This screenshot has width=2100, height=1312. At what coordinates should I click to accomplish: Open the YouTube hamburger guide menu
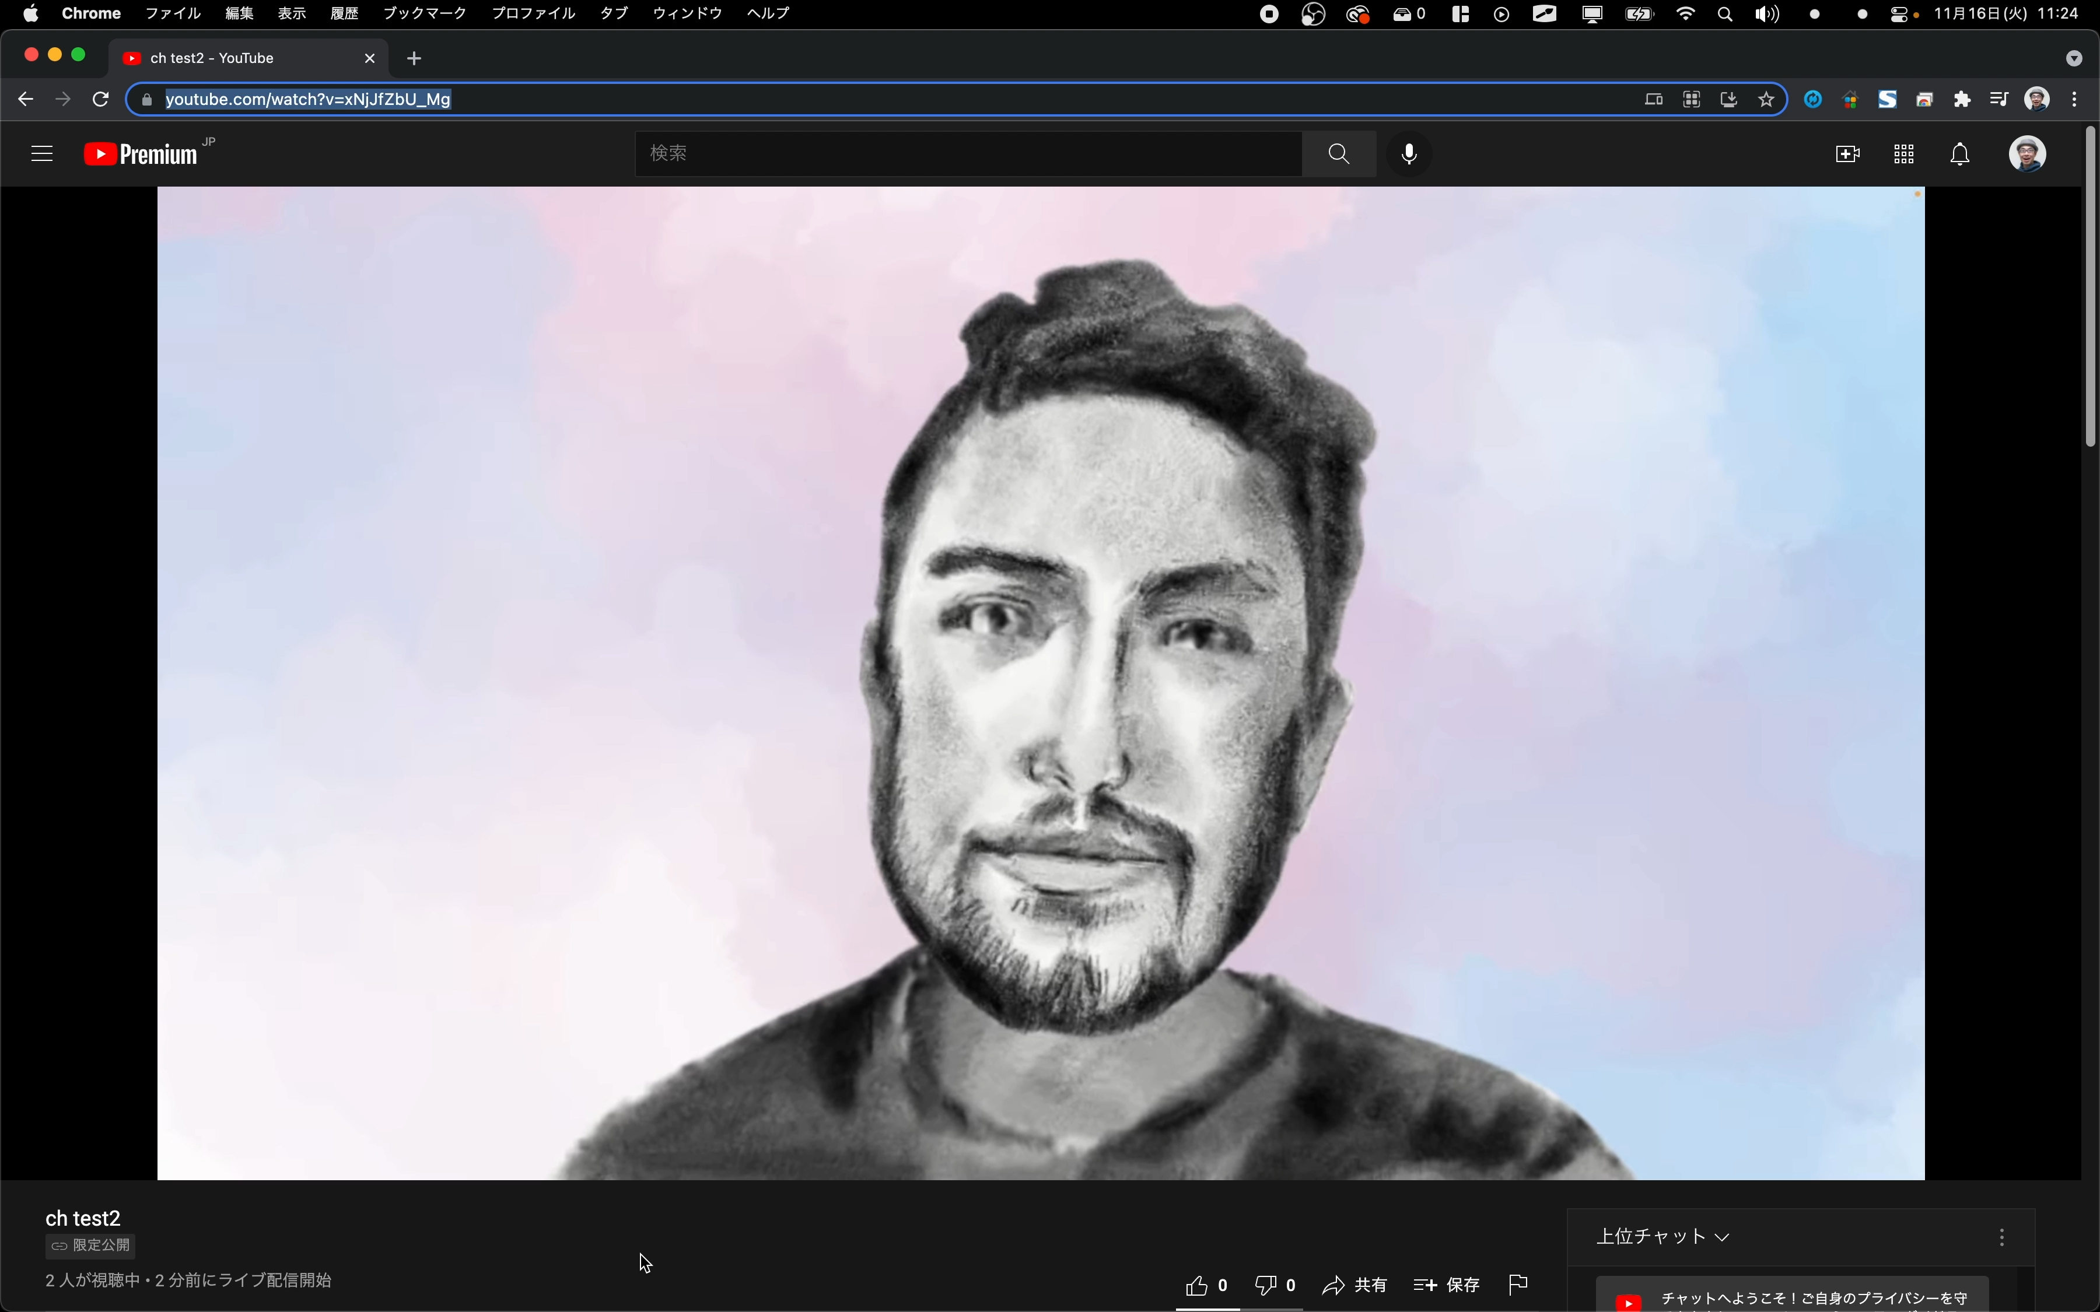point(41,155)
